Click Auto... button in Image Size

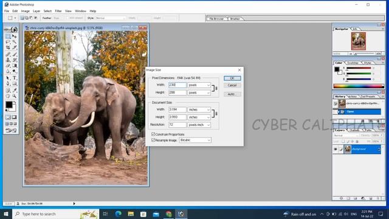[x=232, y=94]
